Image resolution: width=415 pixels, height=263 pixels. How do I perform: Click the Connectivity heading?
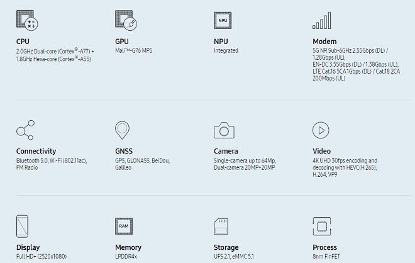coord(36,151)
